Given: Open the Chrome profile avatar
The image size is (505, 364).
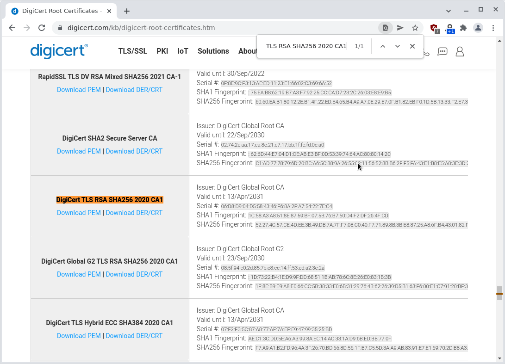Looking at the screenshot, I should [478, 28].
